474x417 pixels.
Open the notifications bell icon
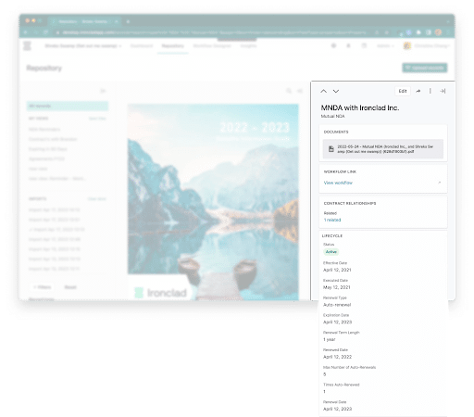click(348, 45)
